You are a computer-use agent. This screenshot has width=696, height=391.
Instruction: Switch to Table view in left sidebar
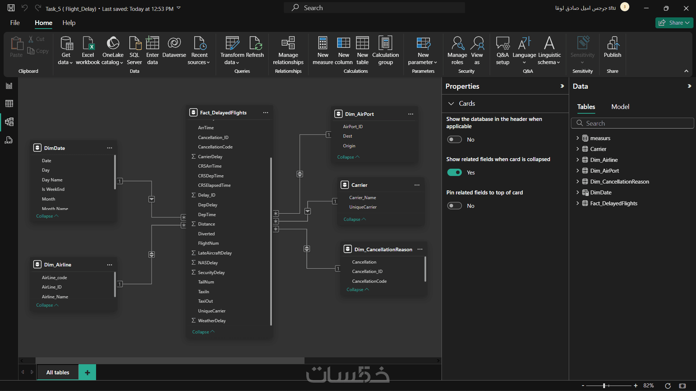click(x=9, y=104)
